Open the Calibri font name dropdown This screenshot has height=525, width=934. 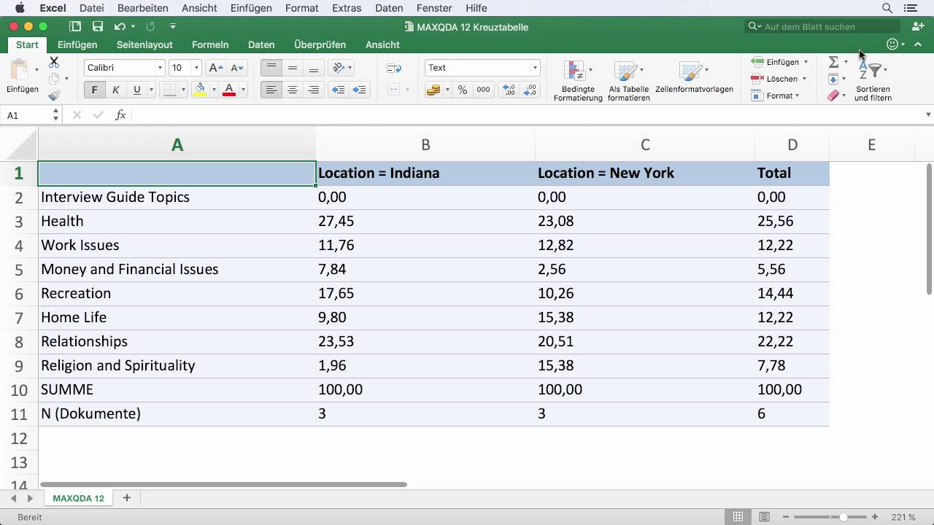(160, 68)
